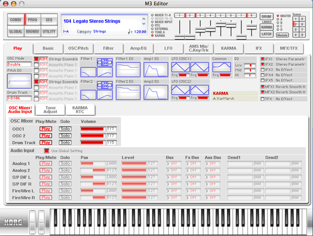Switch to the KARMA RTC subtab
Image resolution: width=313 pixels, height=236 pixels.
click(x=80, y=109)
